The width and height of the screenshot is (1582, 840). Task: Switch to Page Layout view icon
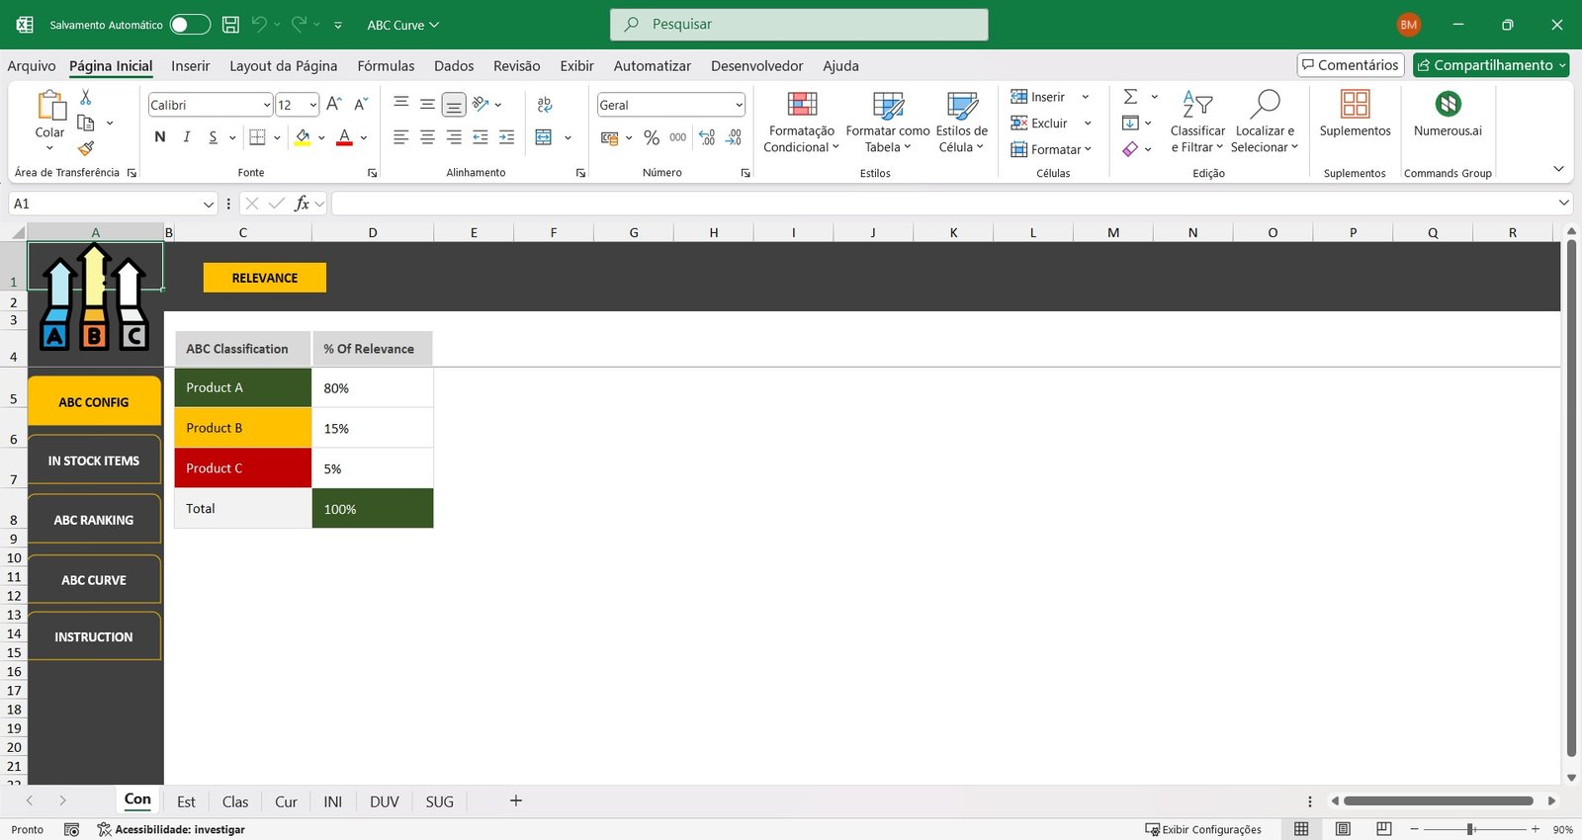pos(1343,829)
